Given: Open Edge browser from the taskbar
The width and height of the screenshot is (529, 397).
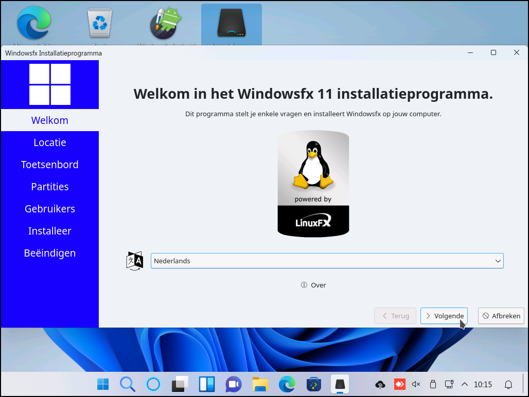Looking at the screenshot, I should pyautogui.click(x=287, y=384).
